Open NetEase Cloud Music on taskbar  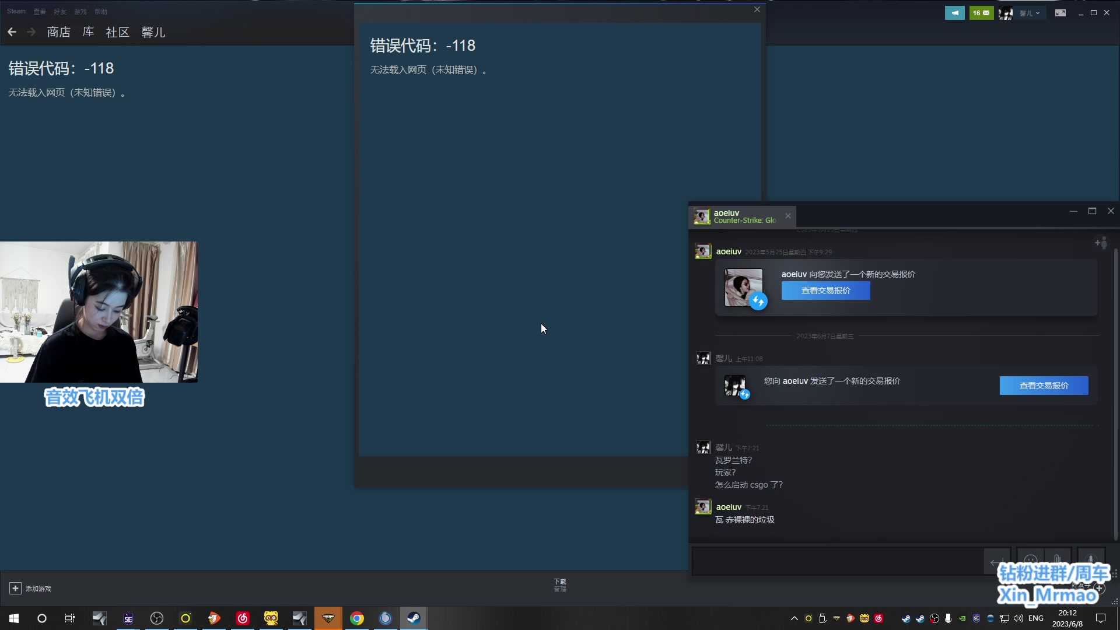[x=243, y=618]
